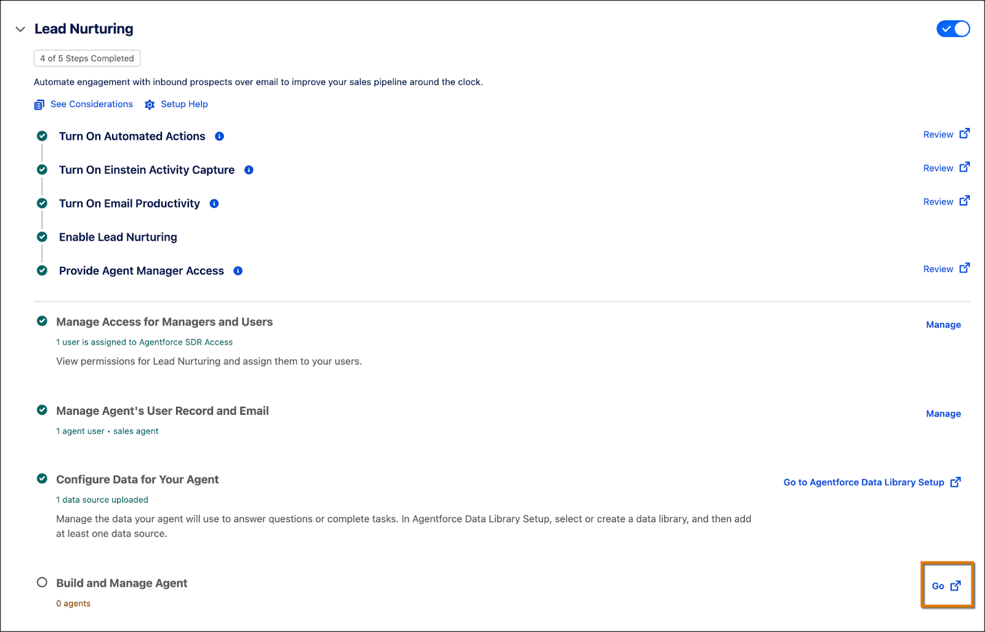The image size is (985, 632).
Task: Click empty circle beside Build and Manage Agent
Action: (x=42, y=581)
